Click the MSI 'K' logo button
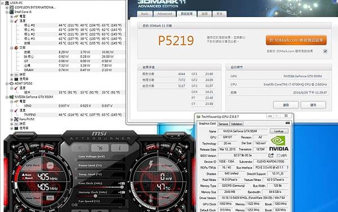 80,148
